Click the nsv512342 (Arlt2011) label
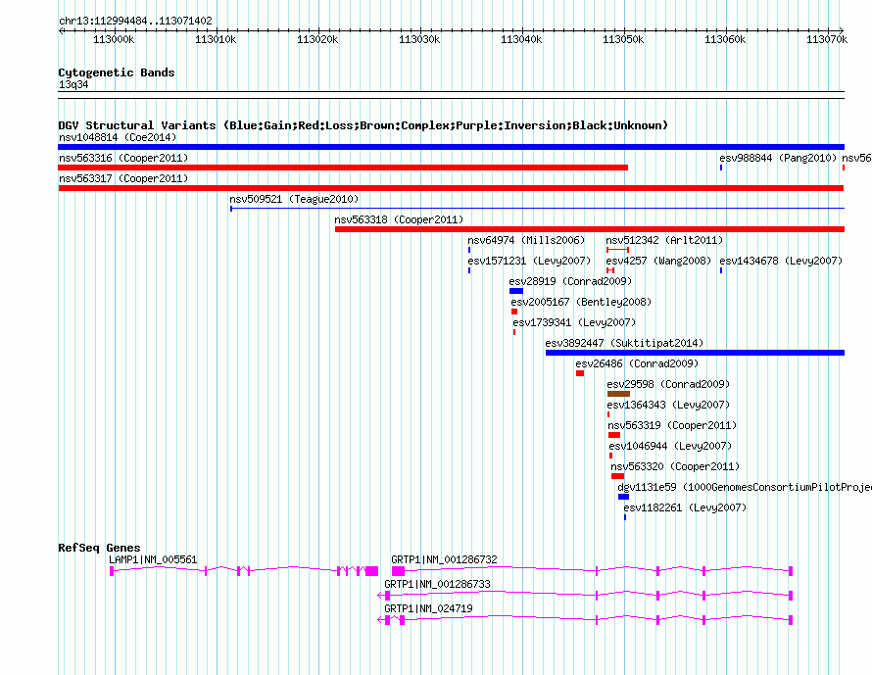872x675 pixels. pyautogui.click(x=664, y=240)
